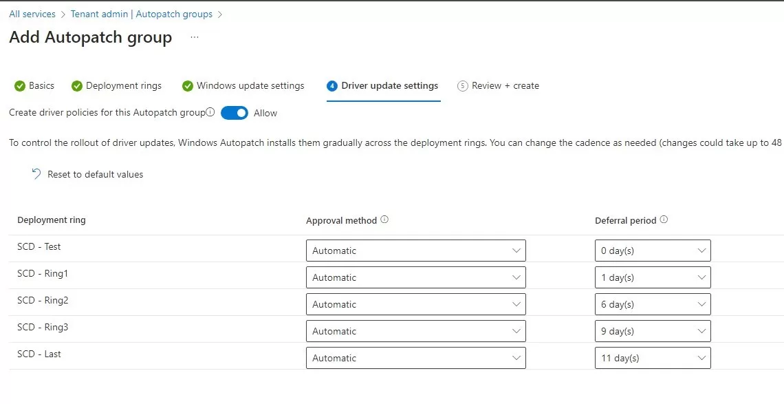Open the 9 day(s) deferral dropdown

[x=653, y=331]
